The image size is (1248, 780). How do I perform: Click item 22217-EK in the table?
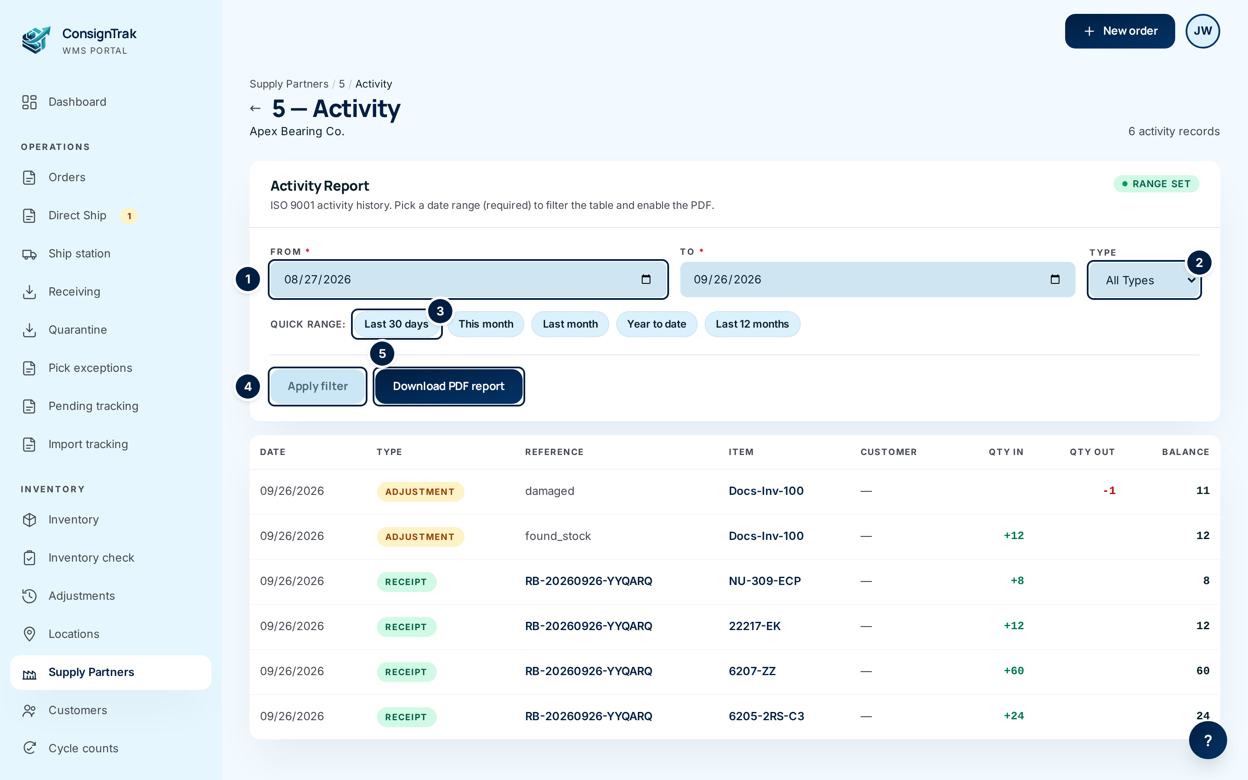point(754,626)
